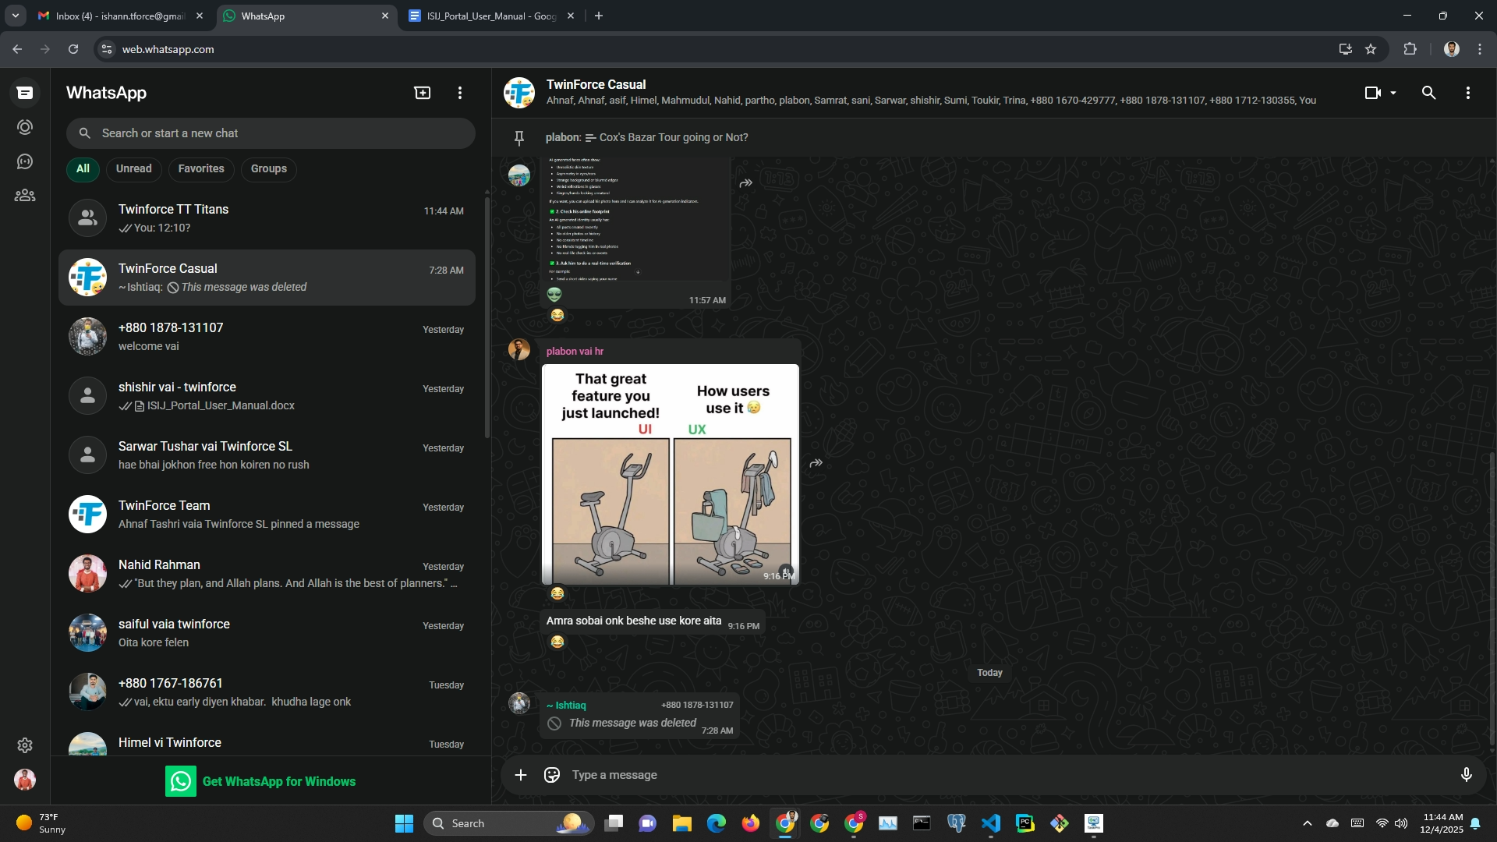The width and height of the screenshot is (1497, 842).
Task: Click Get WhatsApp for Windows link
Action: [278, 781]
